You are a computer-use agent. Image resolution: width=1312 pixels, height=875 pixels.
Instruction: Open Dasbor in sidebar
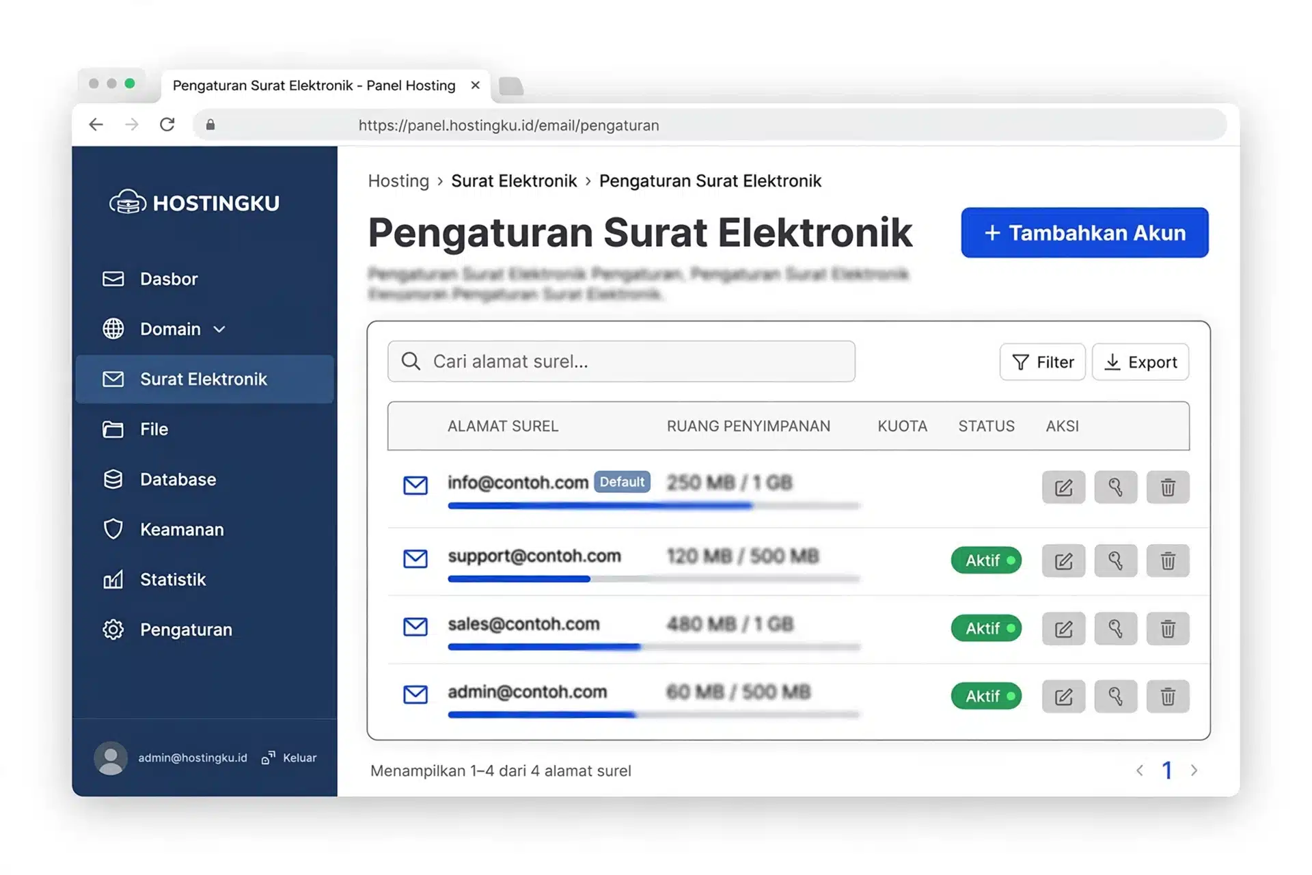pyautogui.click(x=204, y=279)
